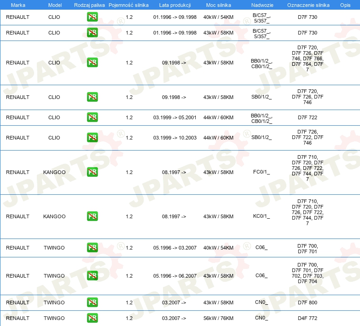Click RENAULT in the D4F 772 row

(17, 318)
